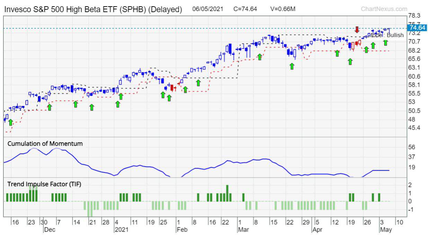Click the lowest green up arrow near the 48 level
This screenshot has width=428, height=235.
tap(10, 122)
